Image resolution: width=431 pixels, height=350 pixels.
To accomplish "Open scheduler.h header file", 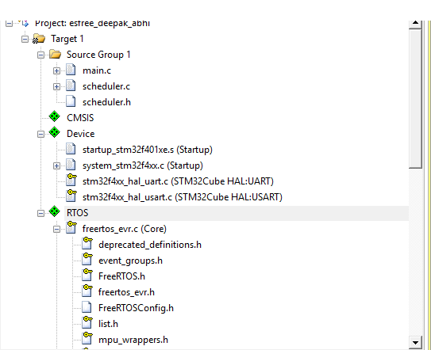I will click(106, 102).
